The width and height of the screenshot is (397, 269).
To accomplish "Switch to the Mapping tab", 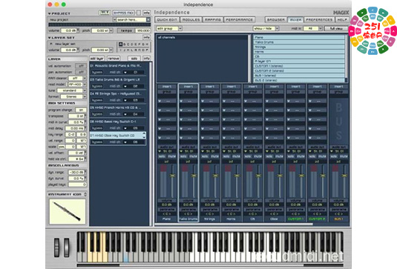I will point(213,20).
